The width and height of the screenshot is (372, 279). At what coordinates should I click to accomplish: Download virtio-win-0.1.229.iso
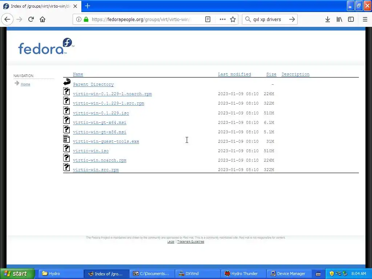101,113
